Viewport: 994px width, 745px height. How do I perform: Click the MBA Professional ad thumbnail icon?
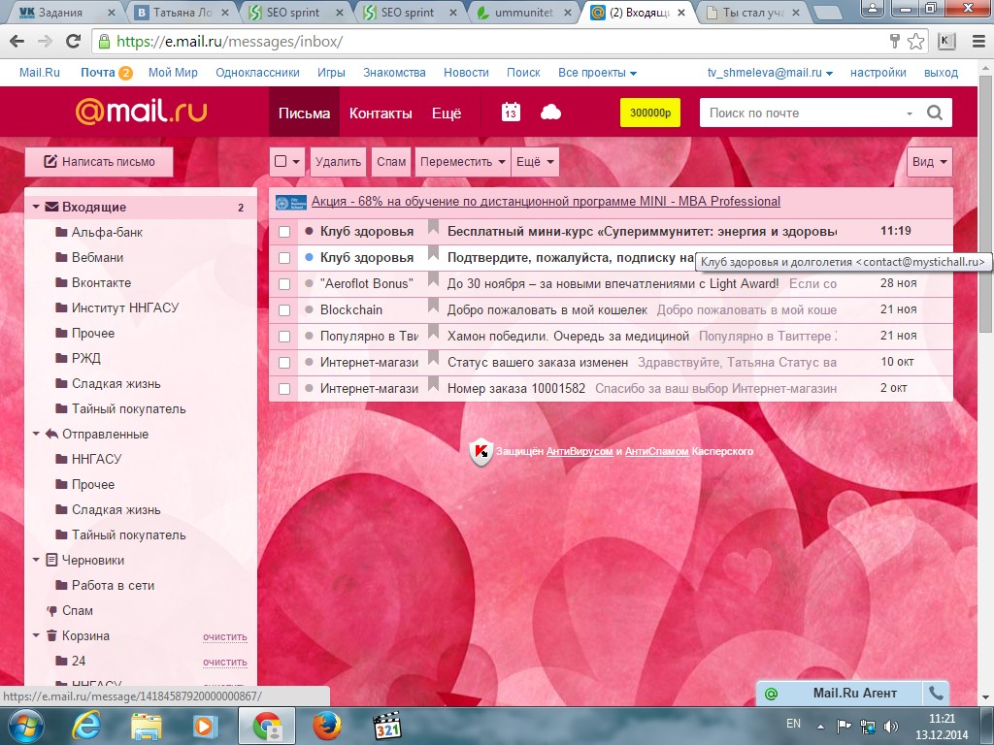coord(291,202)
